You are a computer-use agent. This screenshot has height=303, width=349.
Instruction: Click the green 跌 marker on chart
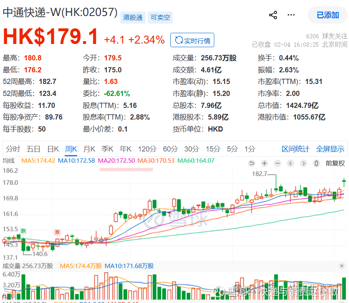point(23,231)
